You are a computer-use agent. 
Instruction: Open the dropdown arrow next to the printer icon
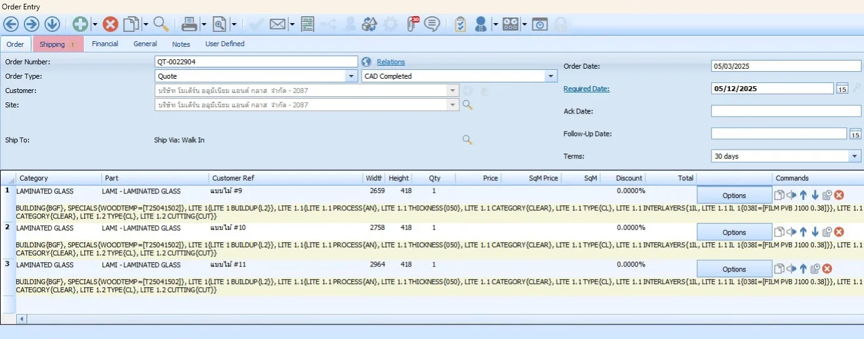[204, 25]
